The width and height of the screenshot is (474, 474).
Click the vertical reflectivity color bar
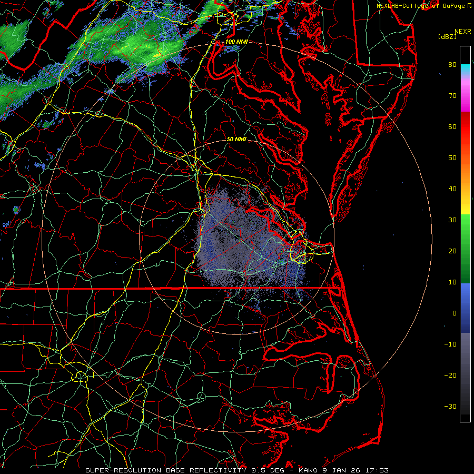pyautogui.click(x=465, y=234)
